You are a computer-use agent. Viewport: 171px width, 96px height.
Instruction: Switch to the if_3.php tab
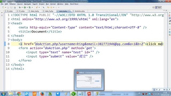point(22,11)
